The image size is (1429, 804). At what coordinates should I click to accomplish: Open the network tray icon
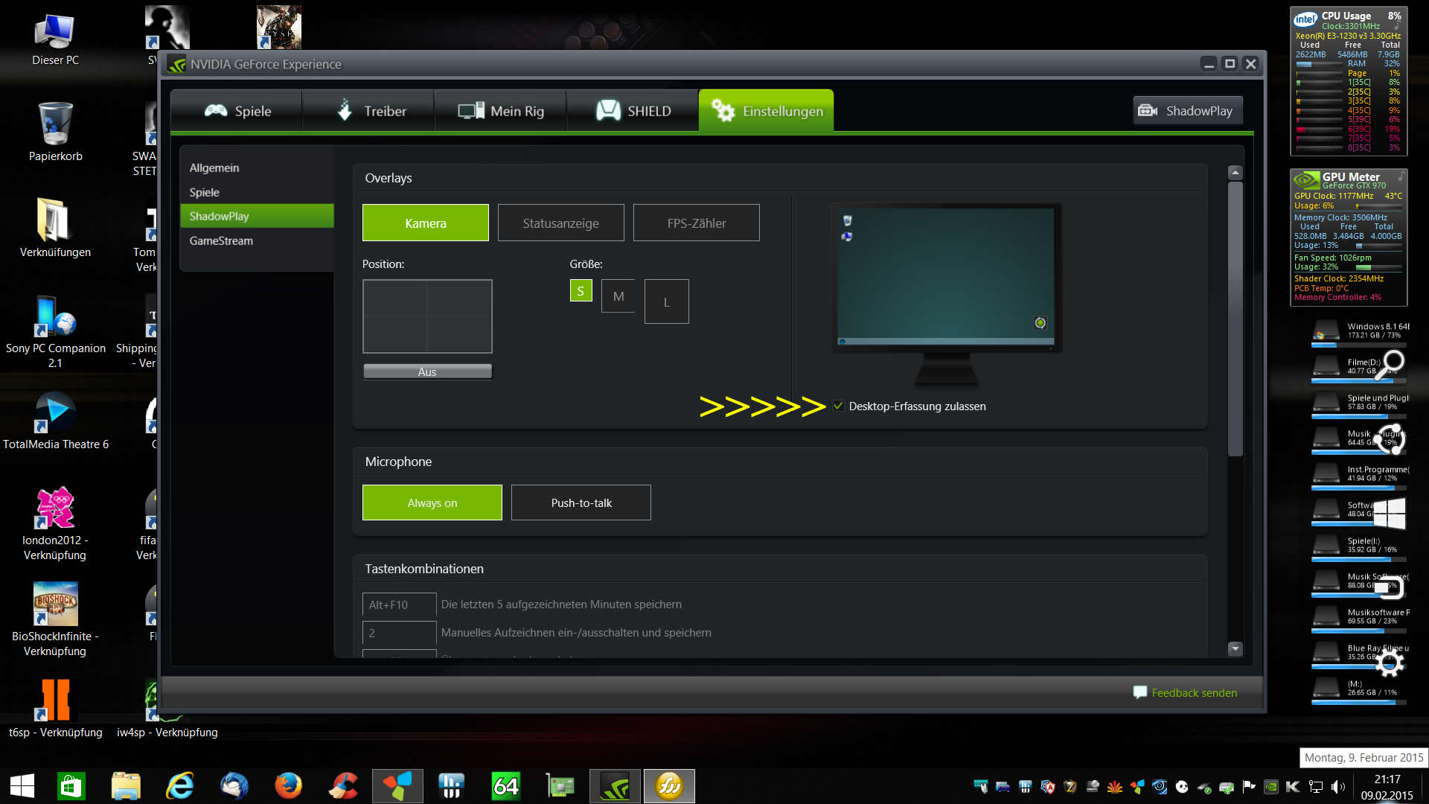click(1316, 787)
